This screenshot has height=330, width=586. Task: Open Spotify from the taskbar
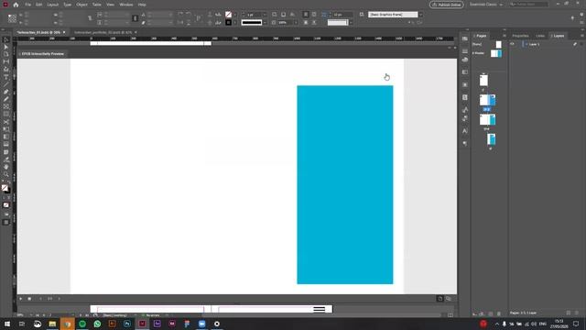pos(82,324)
